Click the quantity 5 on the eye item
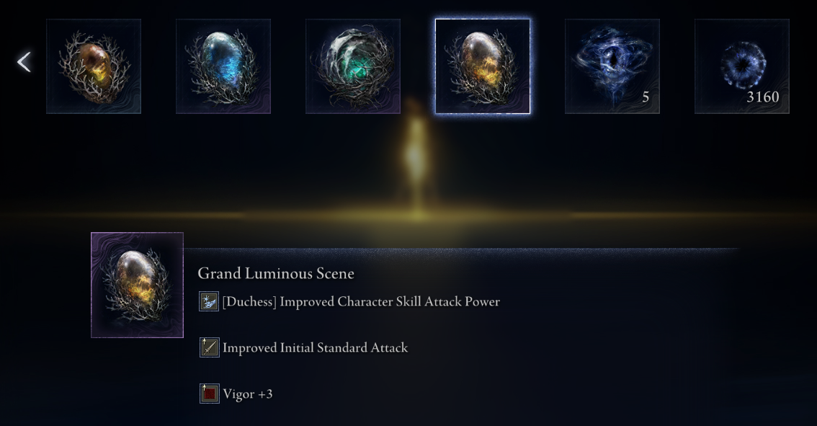The image size is (817, 426). pos(646,97)
